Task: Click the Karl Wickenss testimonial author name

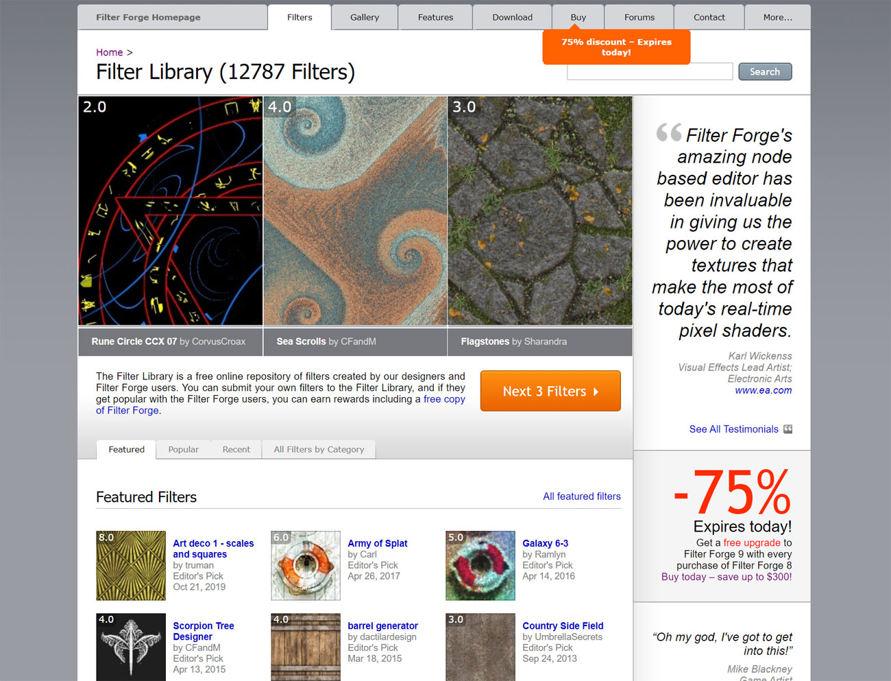Action: (x=760, y=356)
